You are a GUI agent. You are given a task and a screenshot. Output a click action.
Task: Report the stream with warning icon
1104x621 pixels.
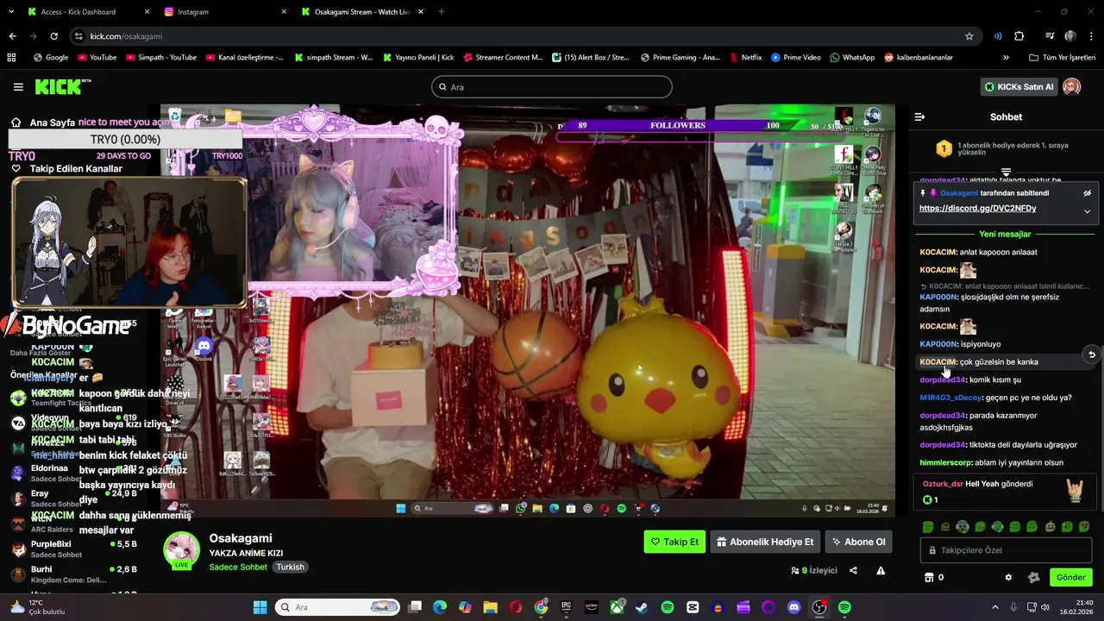pyautogui.click(x=881, y=571)
